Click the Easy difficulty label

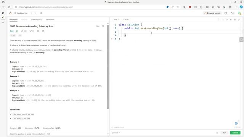tap(12, 31)
